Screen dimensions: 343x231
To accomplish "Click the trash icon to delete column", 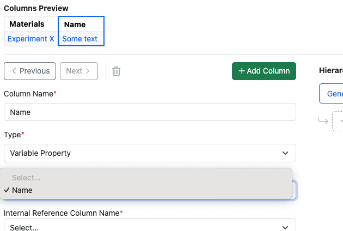I will pos(116,71).
